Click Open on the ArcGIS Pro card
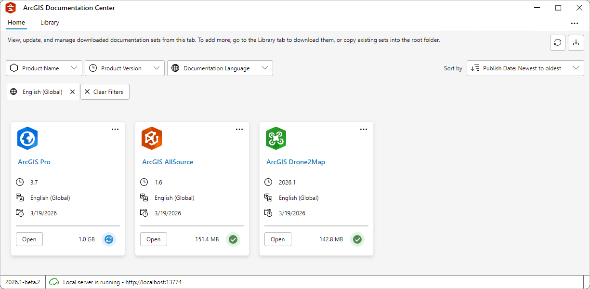 point(29,239)
